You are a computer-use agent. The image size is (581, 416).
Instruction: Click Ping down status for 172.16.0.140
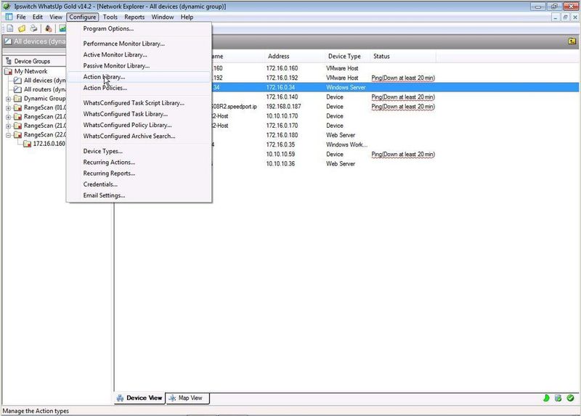click(403, 97)
